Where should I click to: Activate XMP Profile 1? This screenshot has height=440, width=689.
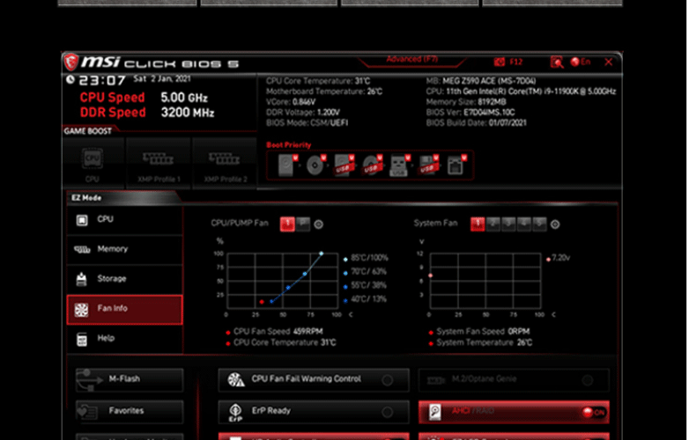pyautogui.click(x=159, y=164)
